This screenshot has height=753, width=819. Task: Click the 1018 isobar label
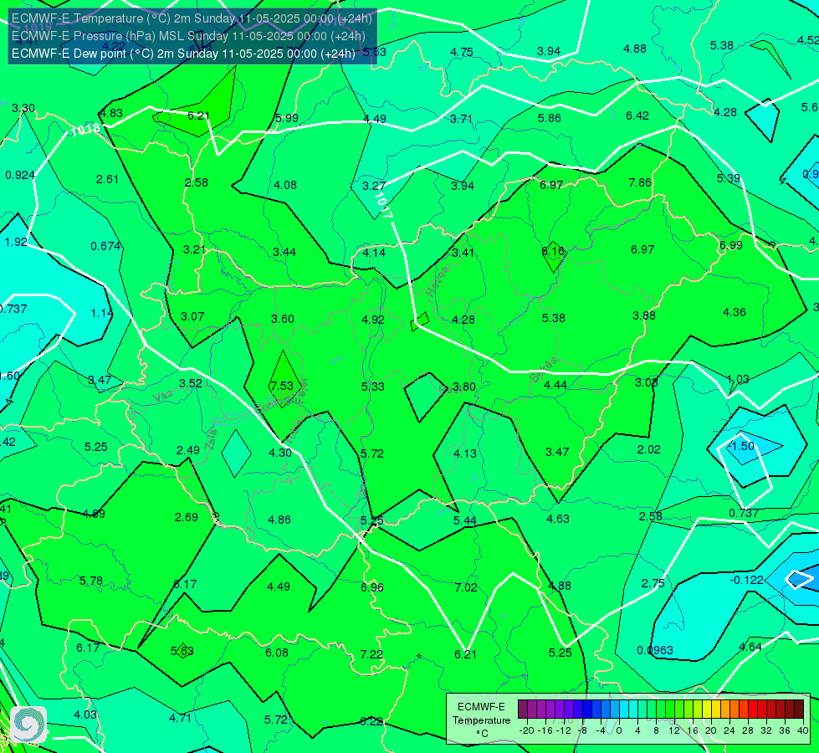click(x=84, y=130)
